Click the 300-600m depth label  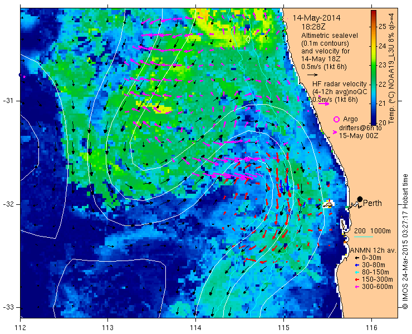click(x=377, y=286)
